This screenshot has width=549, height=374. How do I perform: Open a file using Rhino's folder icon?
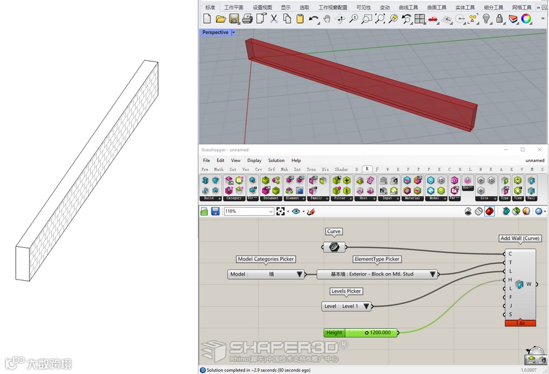[x=221, y=19]
